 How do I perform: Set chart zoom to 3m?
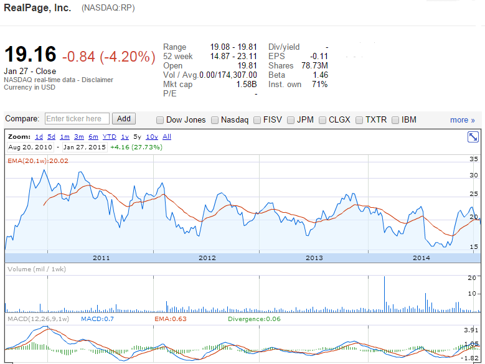[79, 136]
